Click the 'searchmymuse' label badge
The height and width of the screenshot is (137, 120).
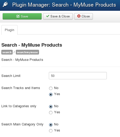27,52
